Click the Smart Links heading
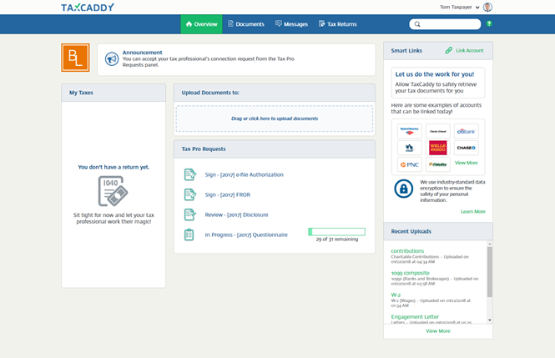The width and height of the screenshot is (555, 358). point(406,51)
